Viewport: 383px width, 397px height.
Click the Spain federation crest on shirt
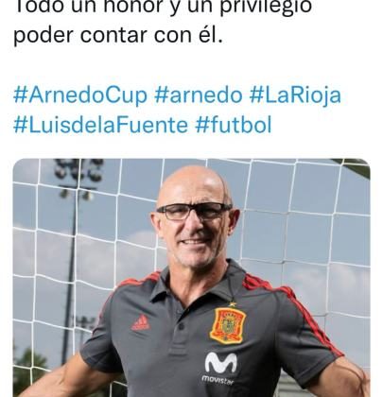[x=228, y=325]
